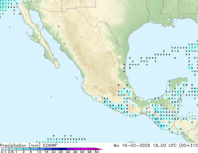Click the '18..00' forecast time text

pyautogui.click(x=160, y=146)
